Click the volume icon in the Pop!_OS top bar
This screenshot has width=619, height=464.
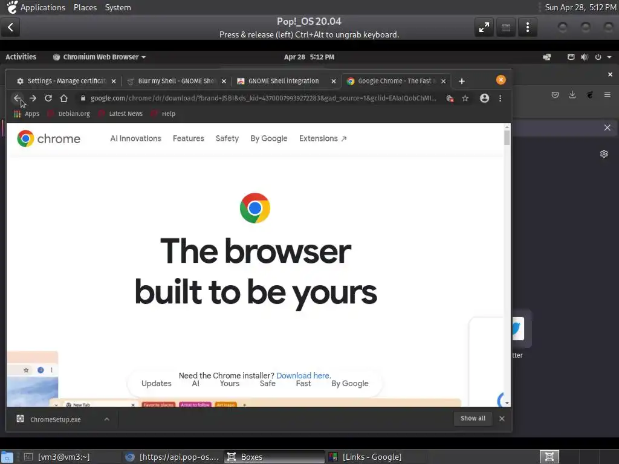click(x=585, y=57)
